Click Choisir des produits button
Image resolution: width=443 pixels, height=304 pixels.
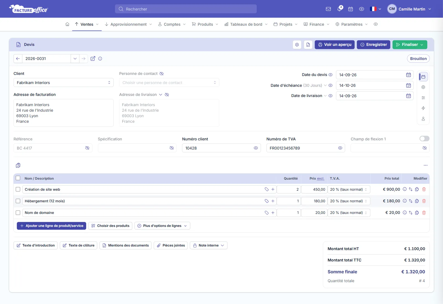[110, 226]
